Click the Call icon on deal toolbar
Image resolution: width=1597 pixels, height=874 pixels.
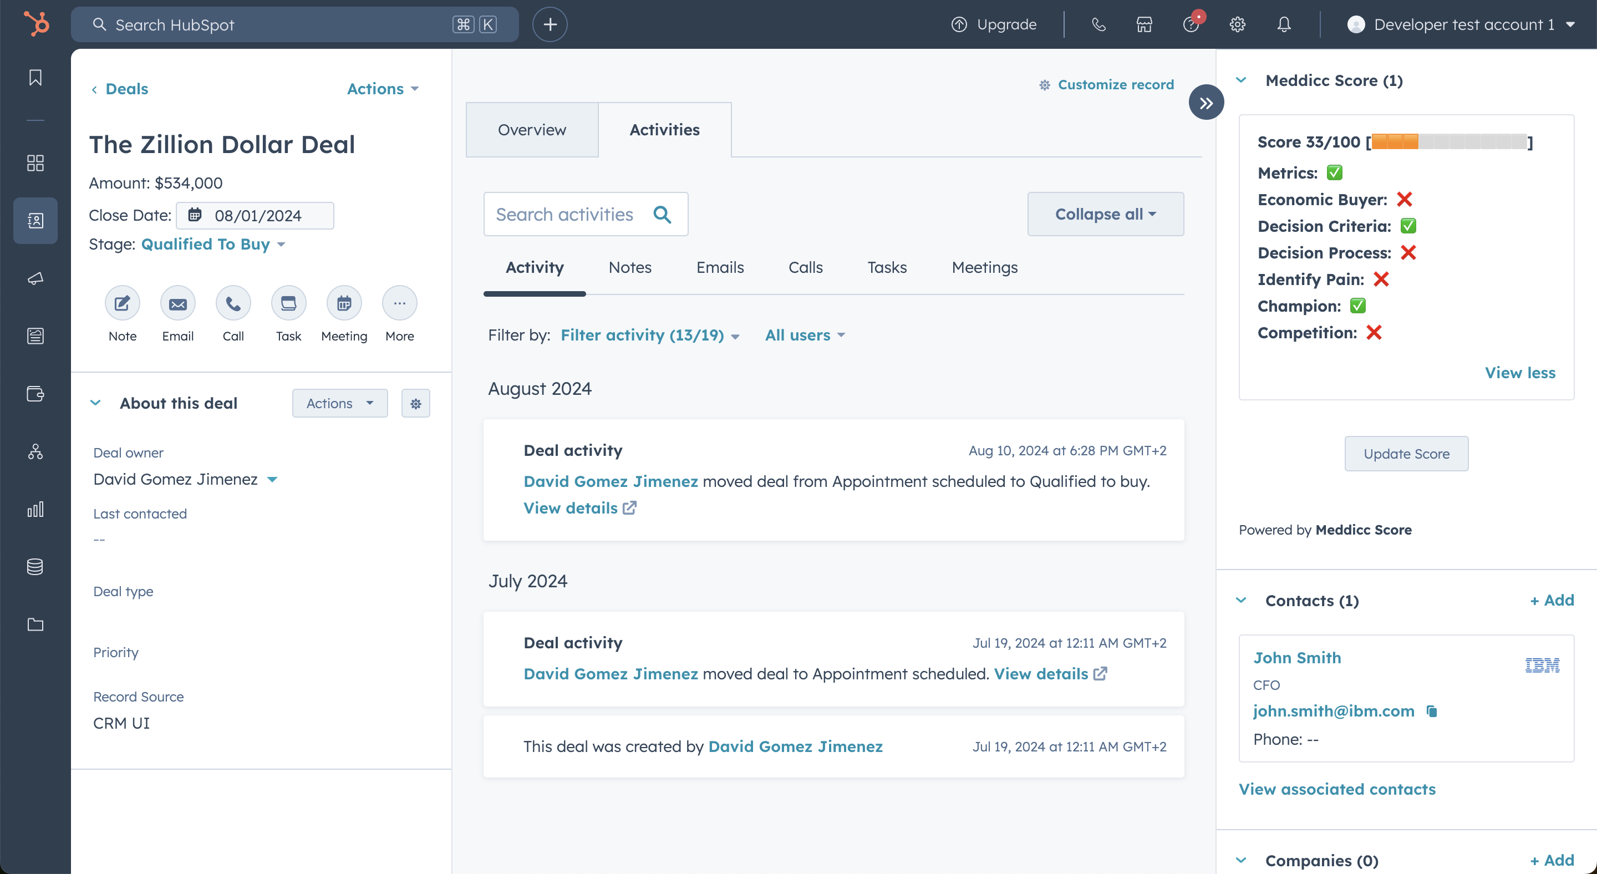(x=232, y=303)
